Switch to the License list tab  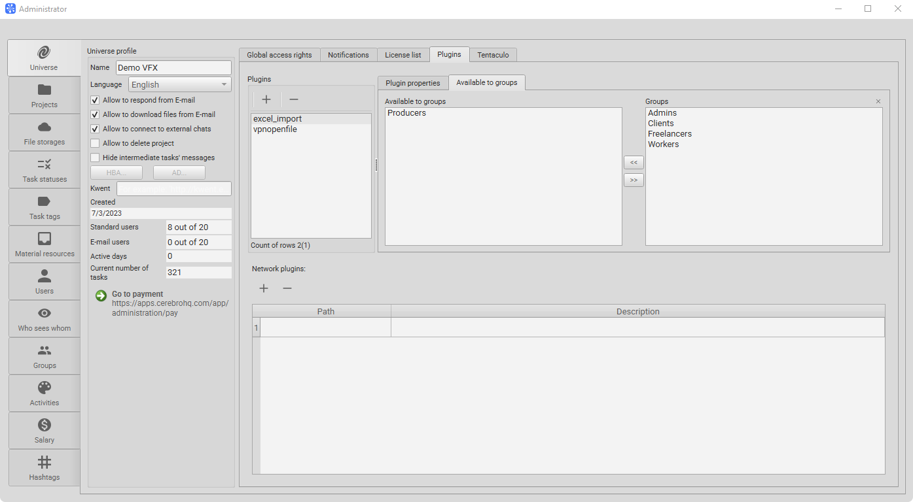(x=403, y=55)
